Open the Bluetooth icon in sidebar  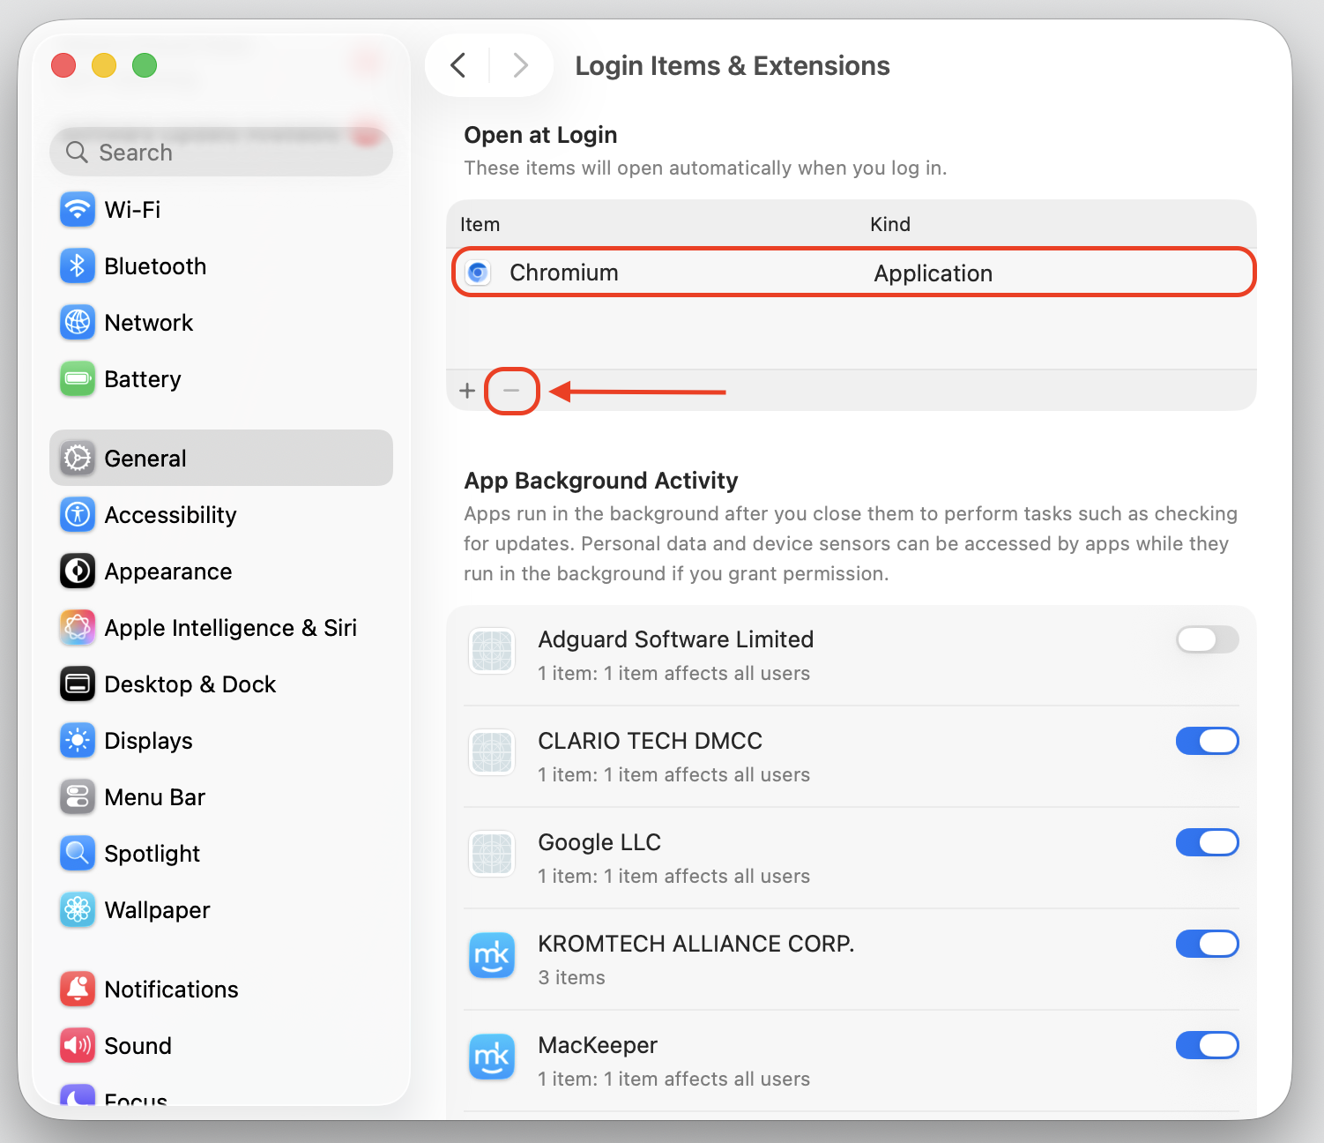click(x=78, y=266)
